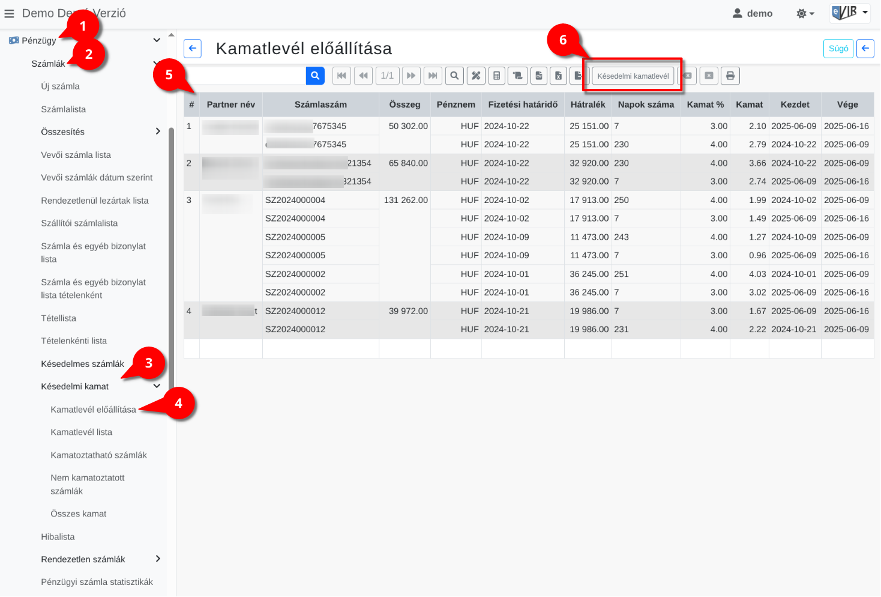Open Összes kamat menu item
The width and height of the screenshot is (881, 597).
pyautogui.click(x=78, y=514)
